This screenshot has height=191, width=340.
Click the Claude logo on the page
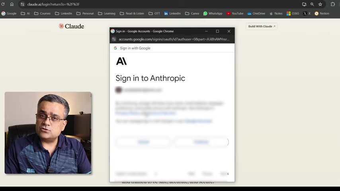(71, 26)
